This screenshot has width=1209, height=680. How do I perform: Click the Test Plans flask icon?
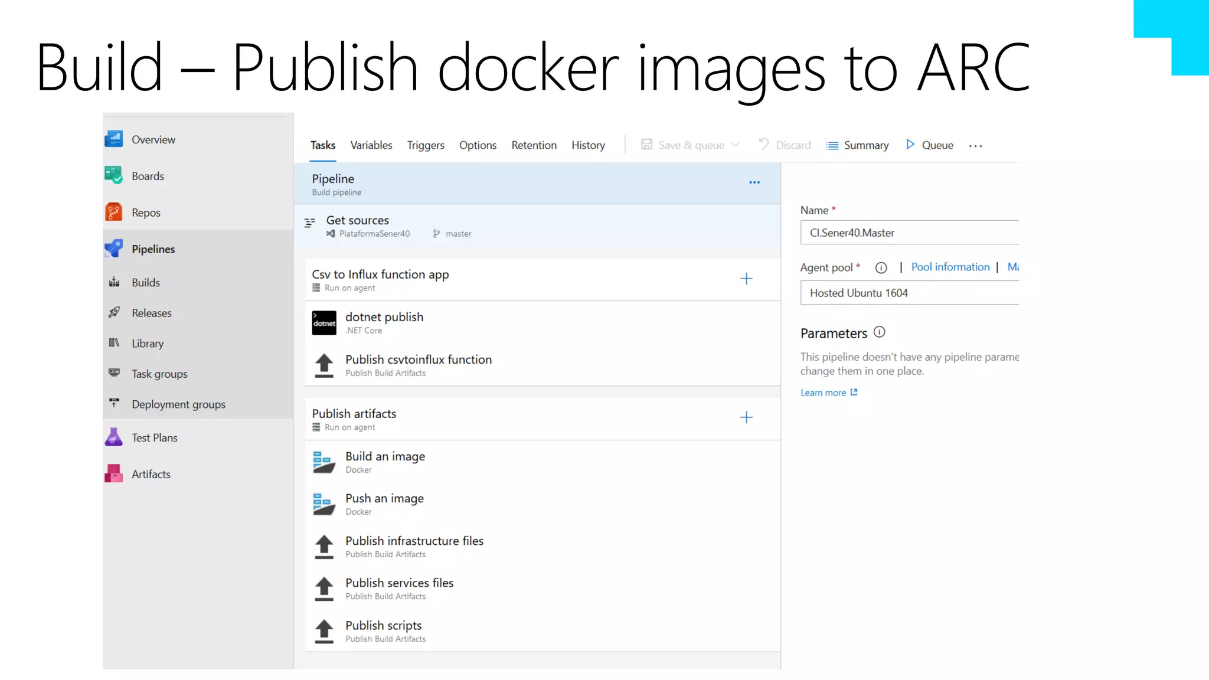coord(113,437)
